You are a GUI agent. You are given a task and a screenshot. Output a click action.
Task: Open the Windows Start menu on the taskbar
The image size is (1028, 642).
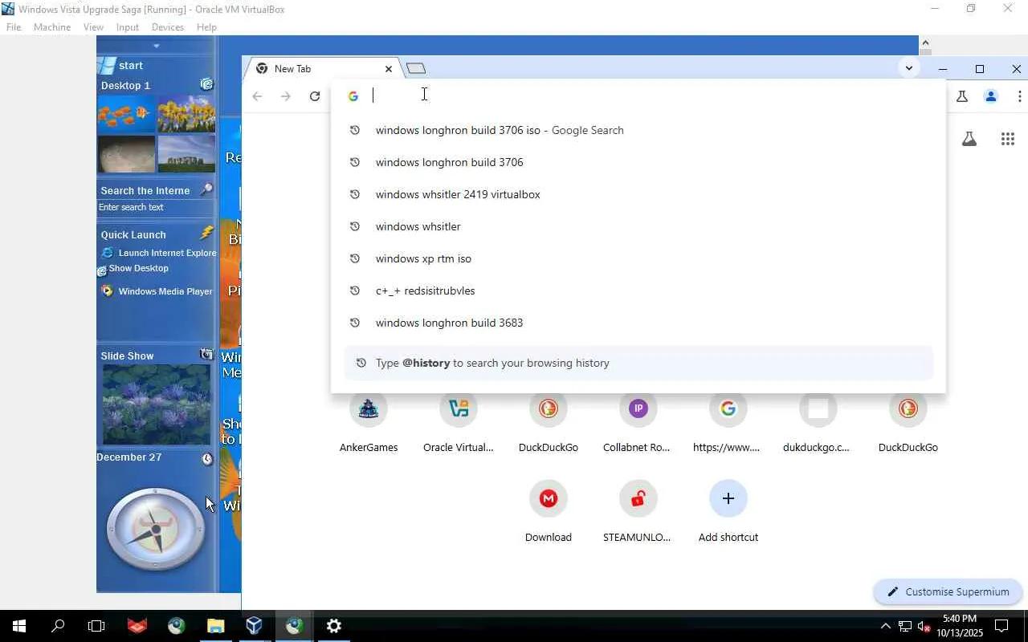pos(18,626)
